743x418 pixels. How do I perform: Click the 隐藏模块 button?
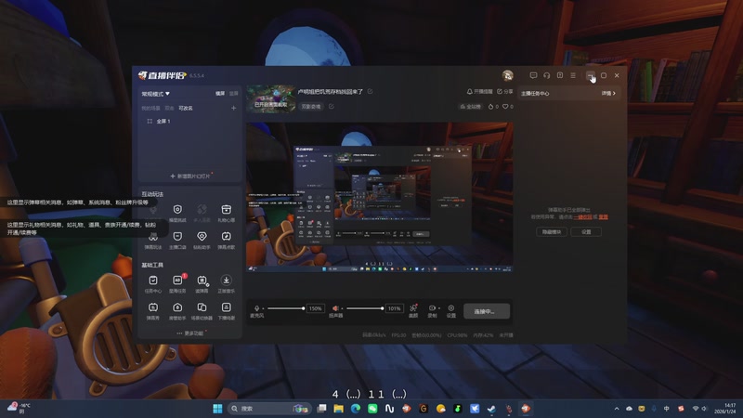(x=552, y=231)
